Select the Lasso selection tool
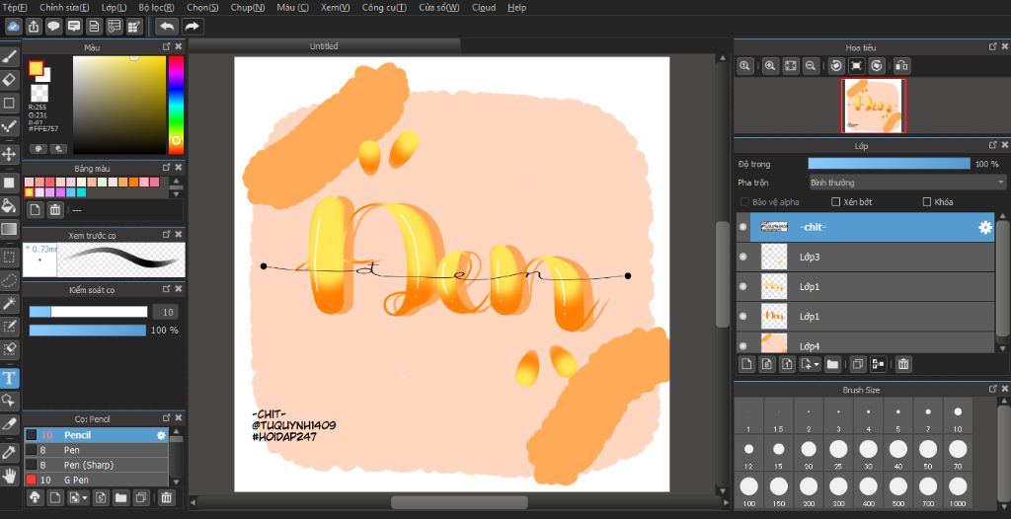This screenshot has width=1011, height=519. pyautogui.click(x=9, y=280)
